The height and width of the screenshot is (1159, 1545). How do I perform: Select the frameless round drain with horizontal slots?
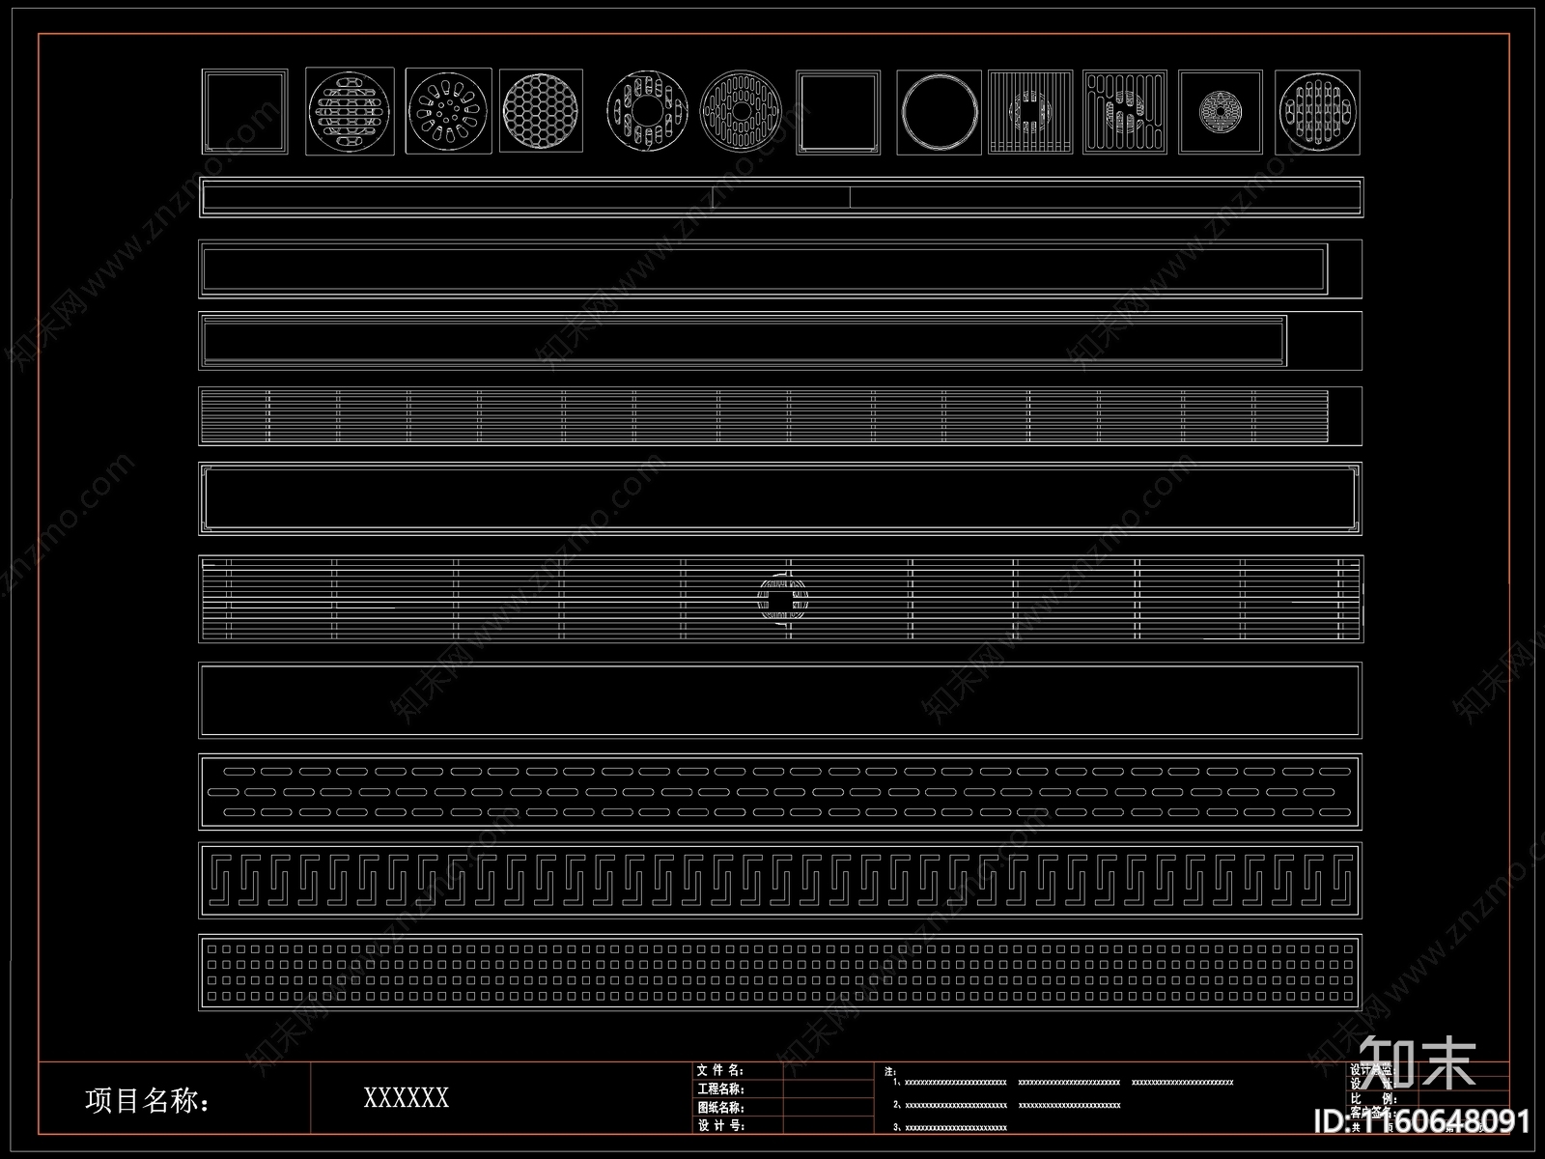coord(742,111)
